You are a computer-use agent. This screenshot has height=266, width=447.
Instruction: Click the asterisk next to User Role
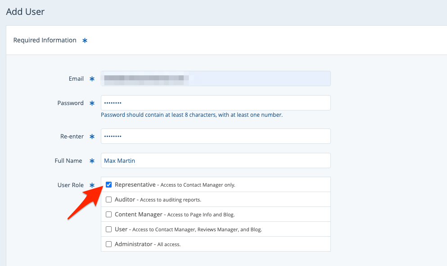(92, 185)
